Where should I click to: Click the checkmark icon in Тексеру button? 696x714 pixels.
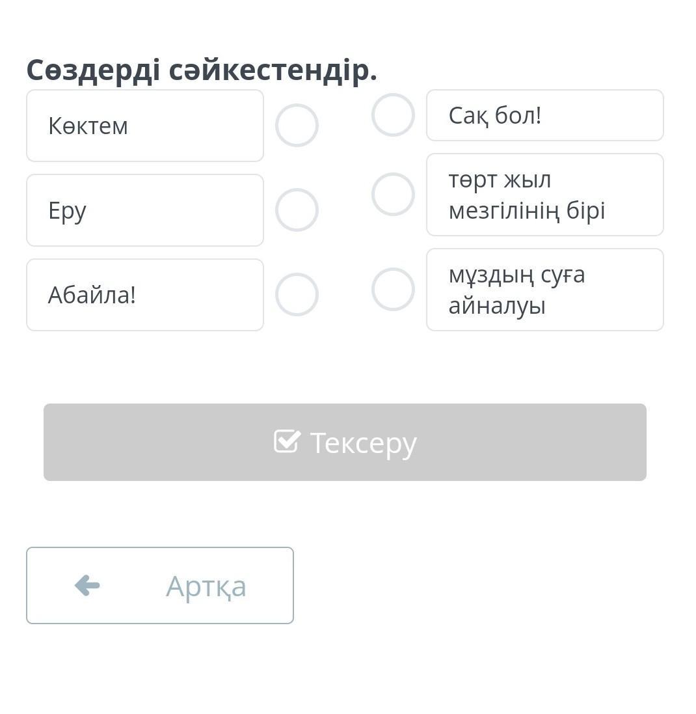287,441
